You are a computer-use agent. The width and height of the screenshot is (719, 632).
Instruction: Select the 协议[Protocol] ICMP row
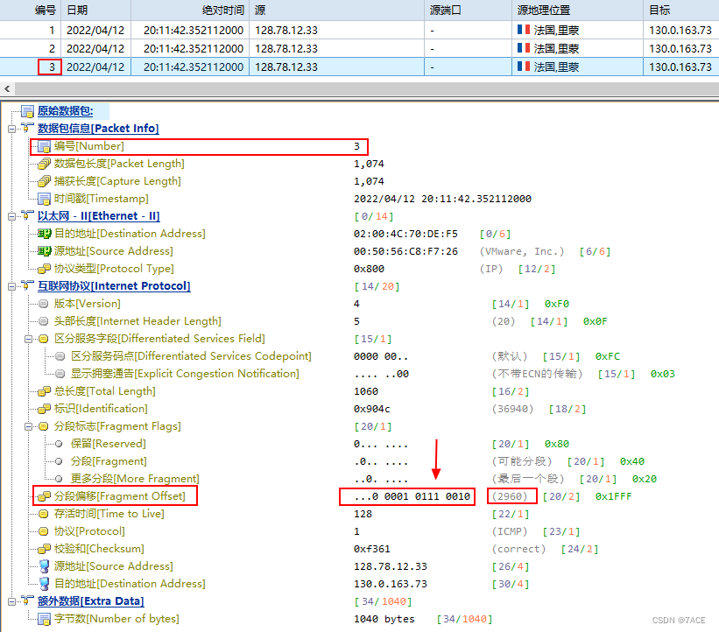tap(89, 531)
